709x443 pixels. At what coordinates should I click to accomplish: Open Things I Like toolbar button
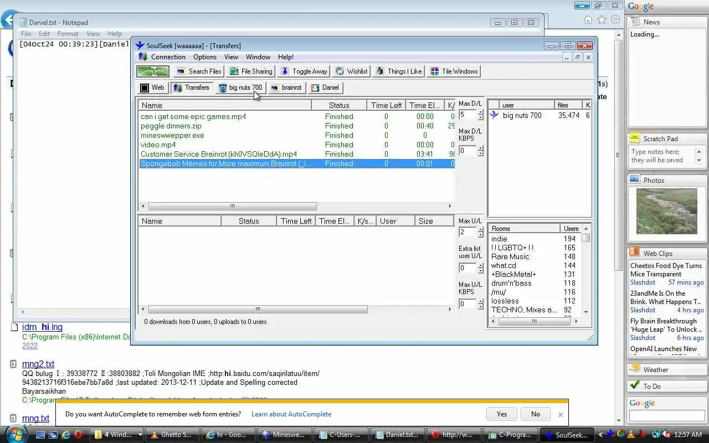(x=399, y=71)
